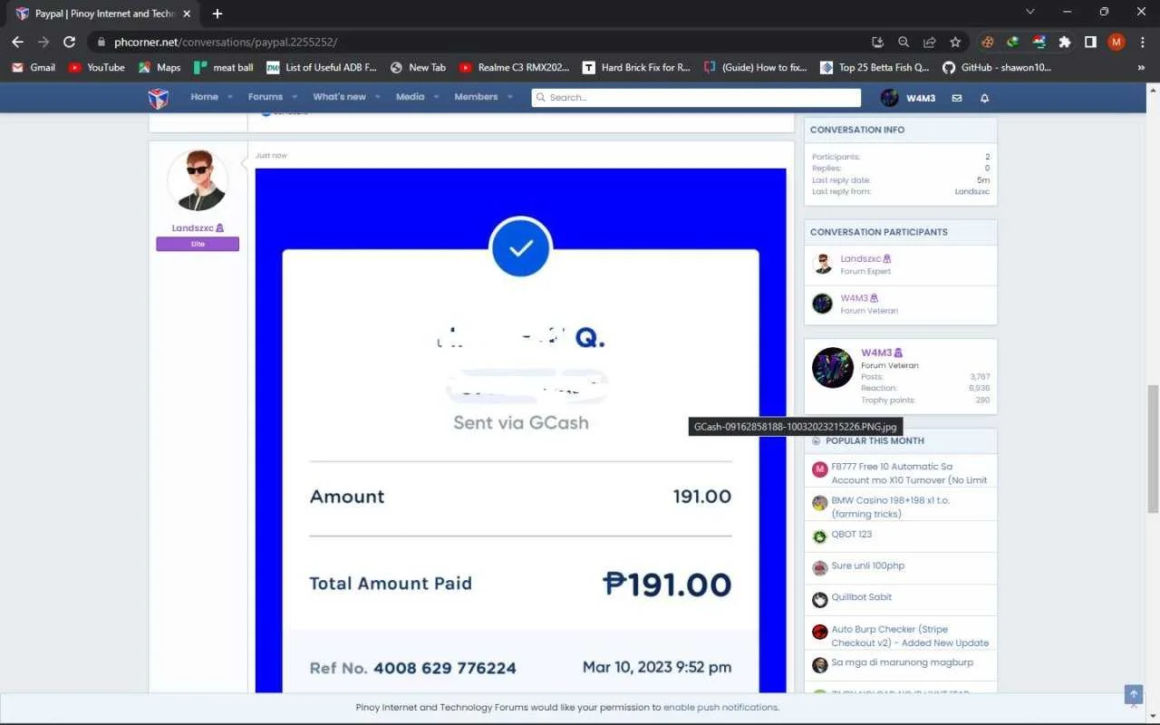This screenshot has width=1160, height=725.
Task: Click the Elite user banner
Action: tap(198, 244)
